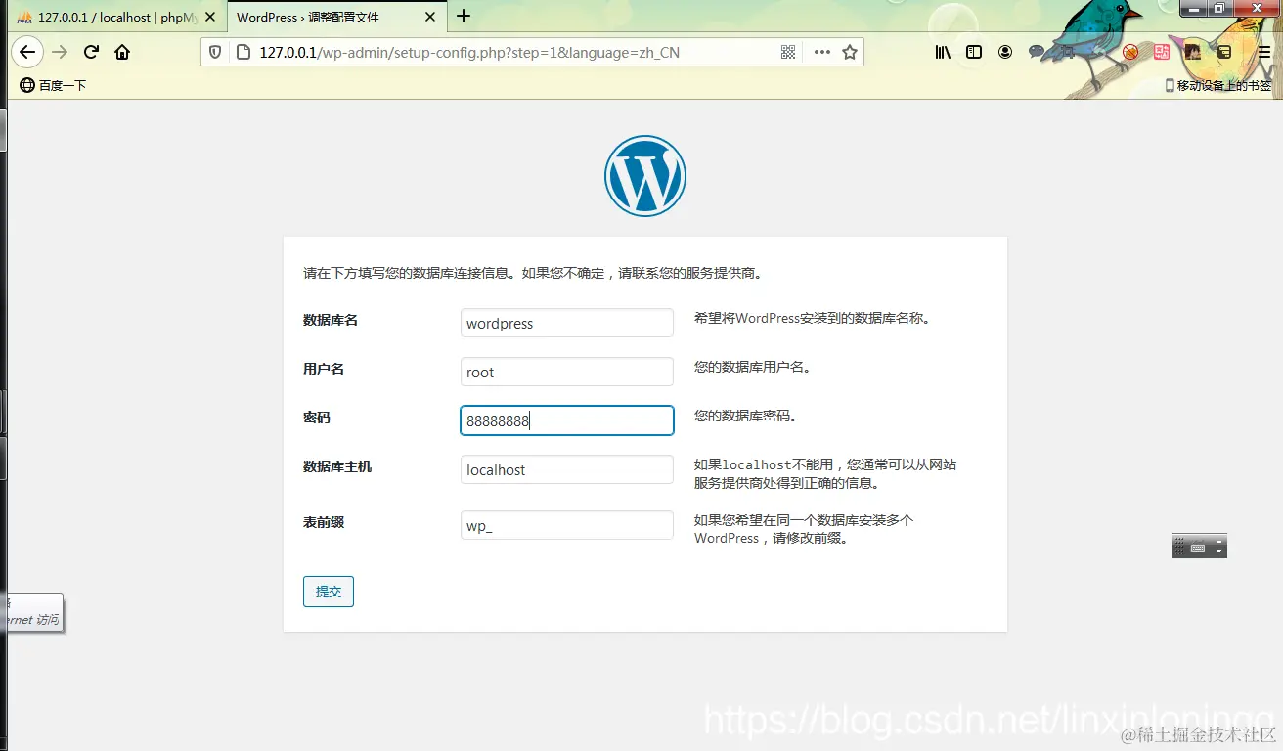
Task: Open the pink translate extension icon
Action: [1162, 52]
